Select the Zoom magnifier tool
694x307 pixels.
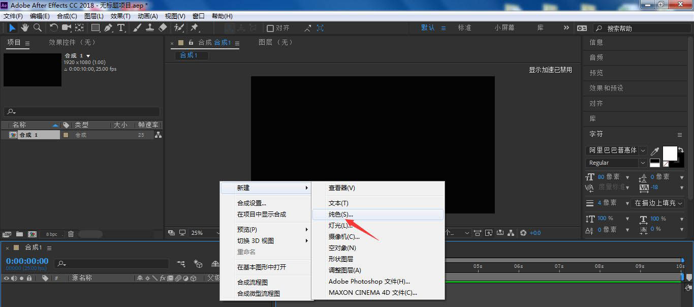pyautogui.click(x=37, y=28)
